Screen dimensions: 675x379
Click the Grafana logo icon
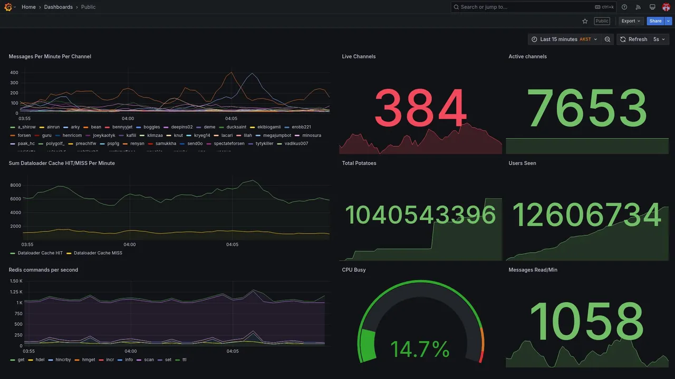coord(8,7)
